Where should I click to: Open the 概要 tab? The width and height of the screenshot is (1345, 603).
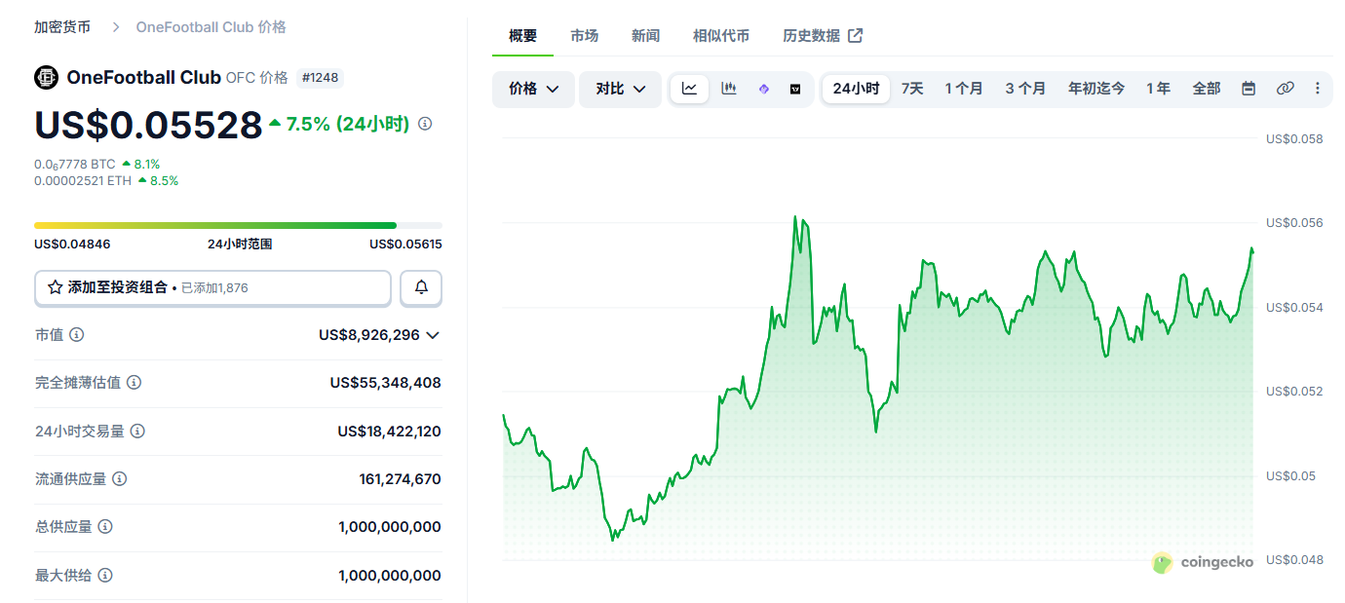pos(523,35)
